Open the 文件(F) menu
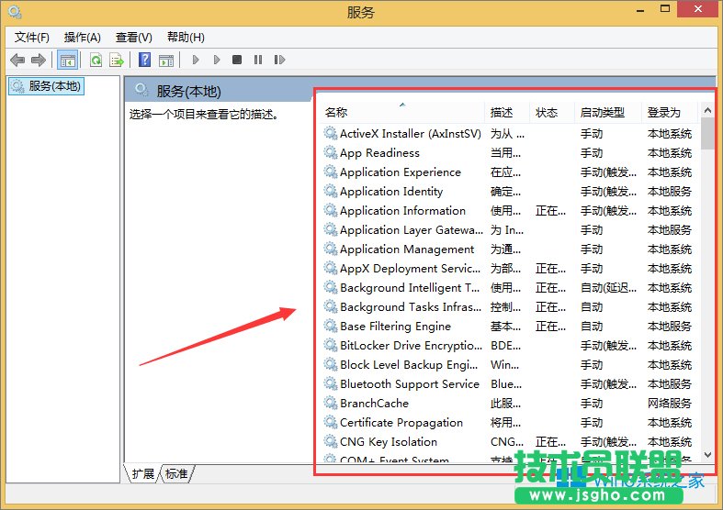 point(32,38)
